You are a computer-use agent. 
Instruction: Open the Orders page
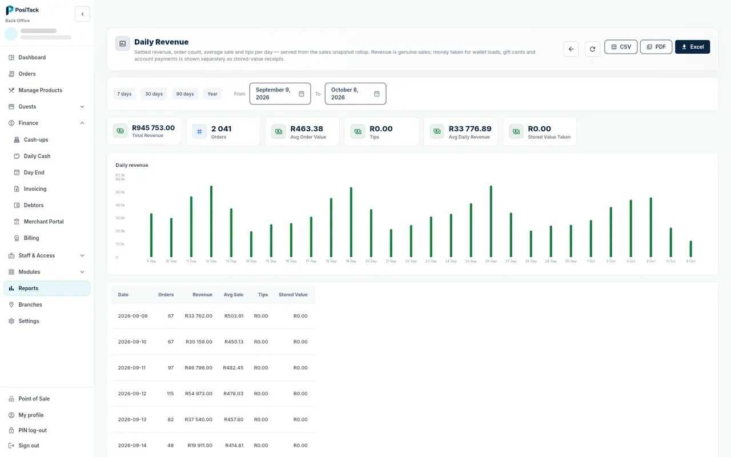click(x=47, y=74)
